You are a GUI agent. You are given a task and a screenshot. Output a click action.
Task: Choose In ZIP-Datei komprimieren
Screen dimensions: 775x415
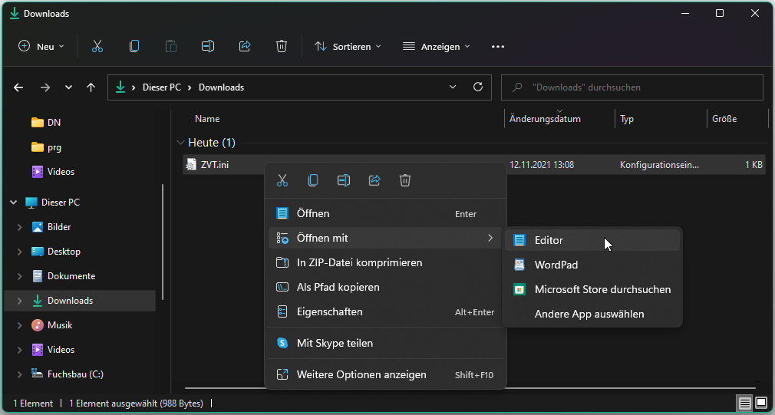386,262
